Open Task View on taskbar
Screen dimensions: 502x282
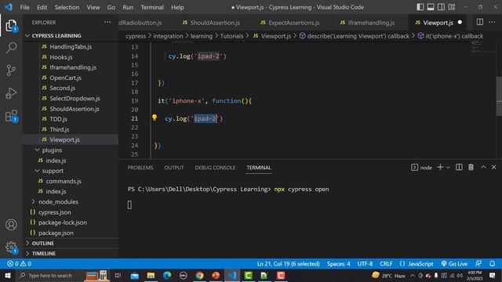point(118,275)
